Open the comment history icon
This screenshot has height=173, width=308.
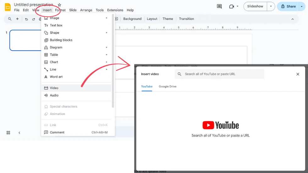[219, 6]
